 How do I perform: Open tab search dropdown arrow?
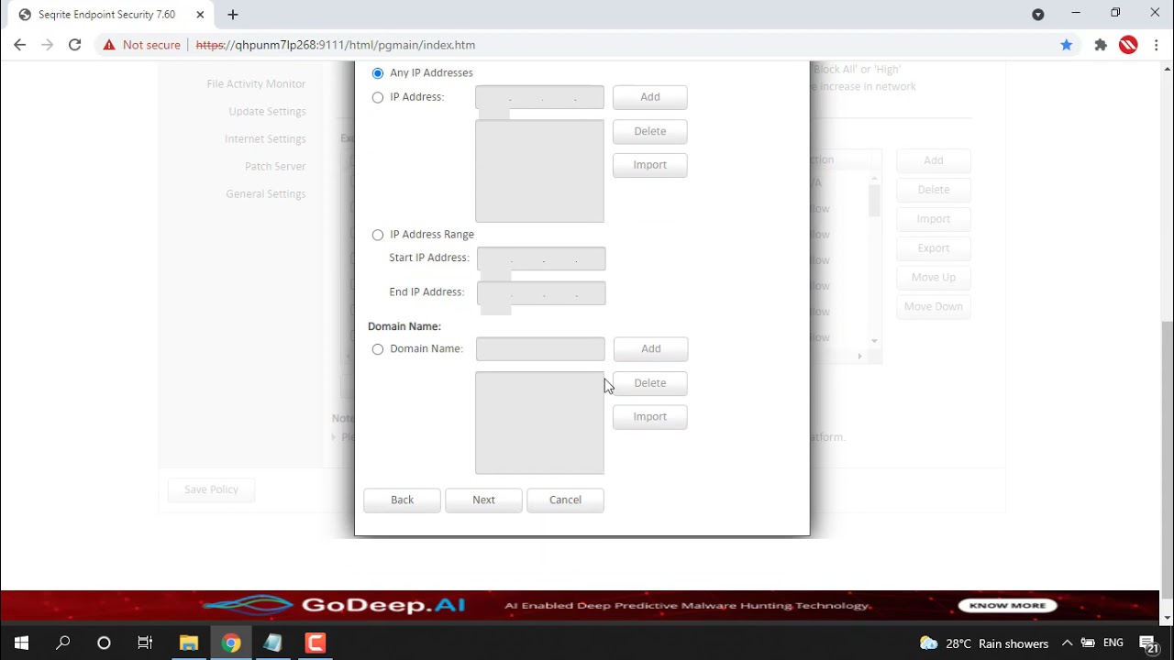1038,15
